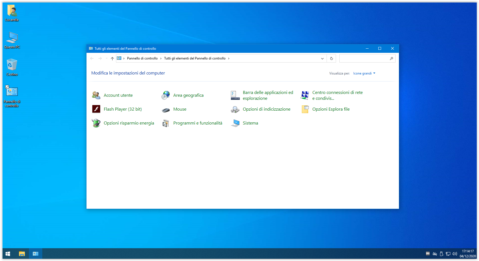Image resolution: width=479 pixels, height=261 pixels.
Task: Click the 'Modifica le impostazioni del computer' heading
Action: click(128, 73)
